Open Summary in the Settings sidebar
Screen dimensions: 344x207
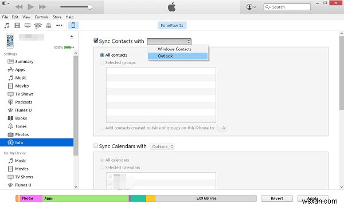(24, 62)
